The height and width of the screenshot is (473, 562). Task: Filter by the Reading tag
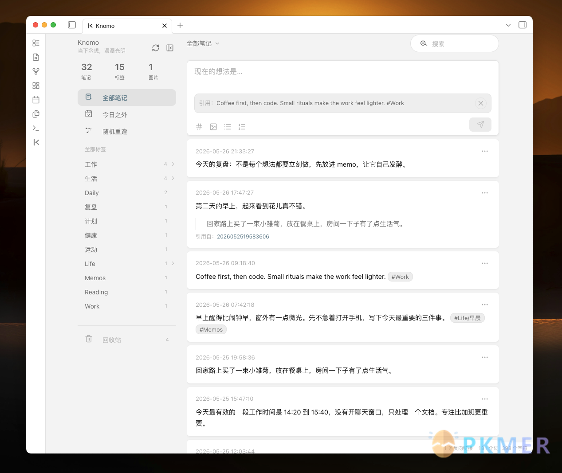pyautogui.click(x=96, y=292)
